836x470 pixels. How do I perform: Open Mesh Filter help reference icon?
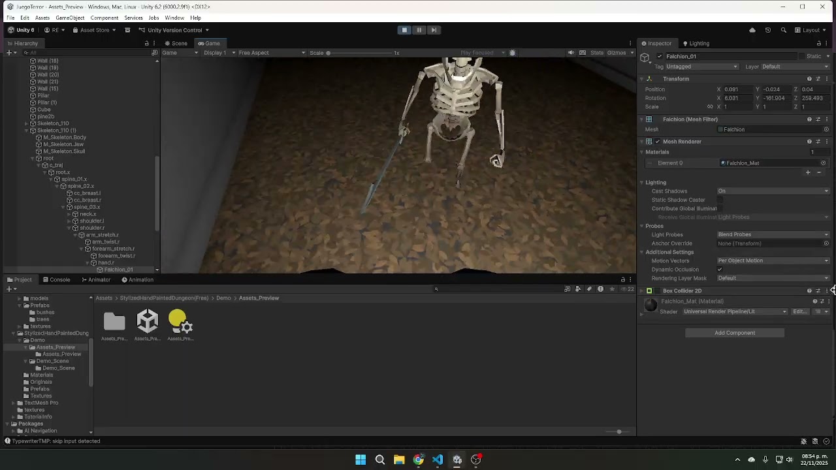pyautogui.click(x=809, y=119)
